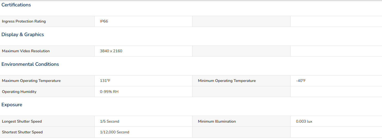Click the -40°F temperature value
The height and width of the screenshot is (139, 382).
coord(301,81)
